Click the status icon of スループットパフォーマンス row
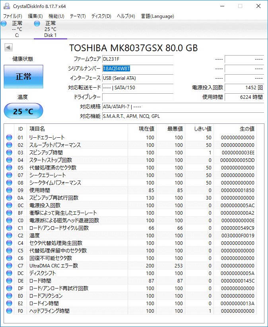 click(x=9, y=145)
